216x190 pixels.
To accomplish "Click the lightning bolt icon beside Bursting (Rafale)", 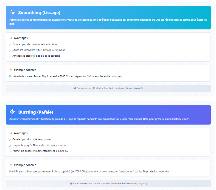I will pos(12,112).
